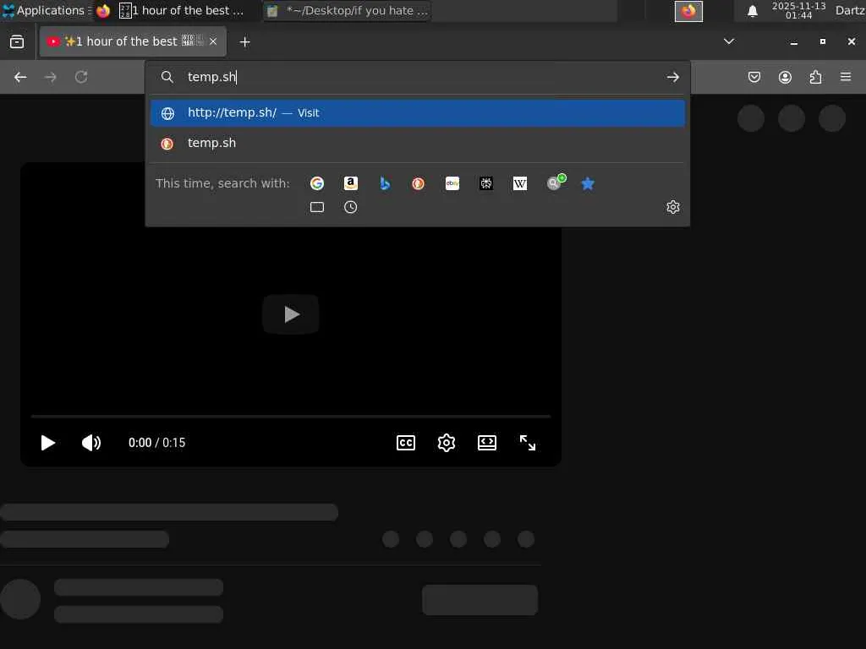Open Firefox View button in tab strip
Viewport: 866px width, 649px height.
17,41
